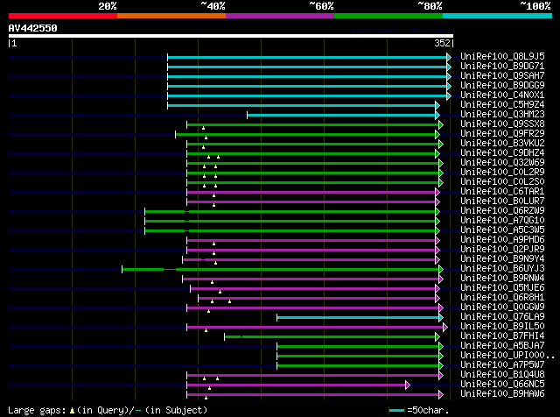
Task: Click the UniRef100_B9N9Y4 label
Action: coord(502,259)
